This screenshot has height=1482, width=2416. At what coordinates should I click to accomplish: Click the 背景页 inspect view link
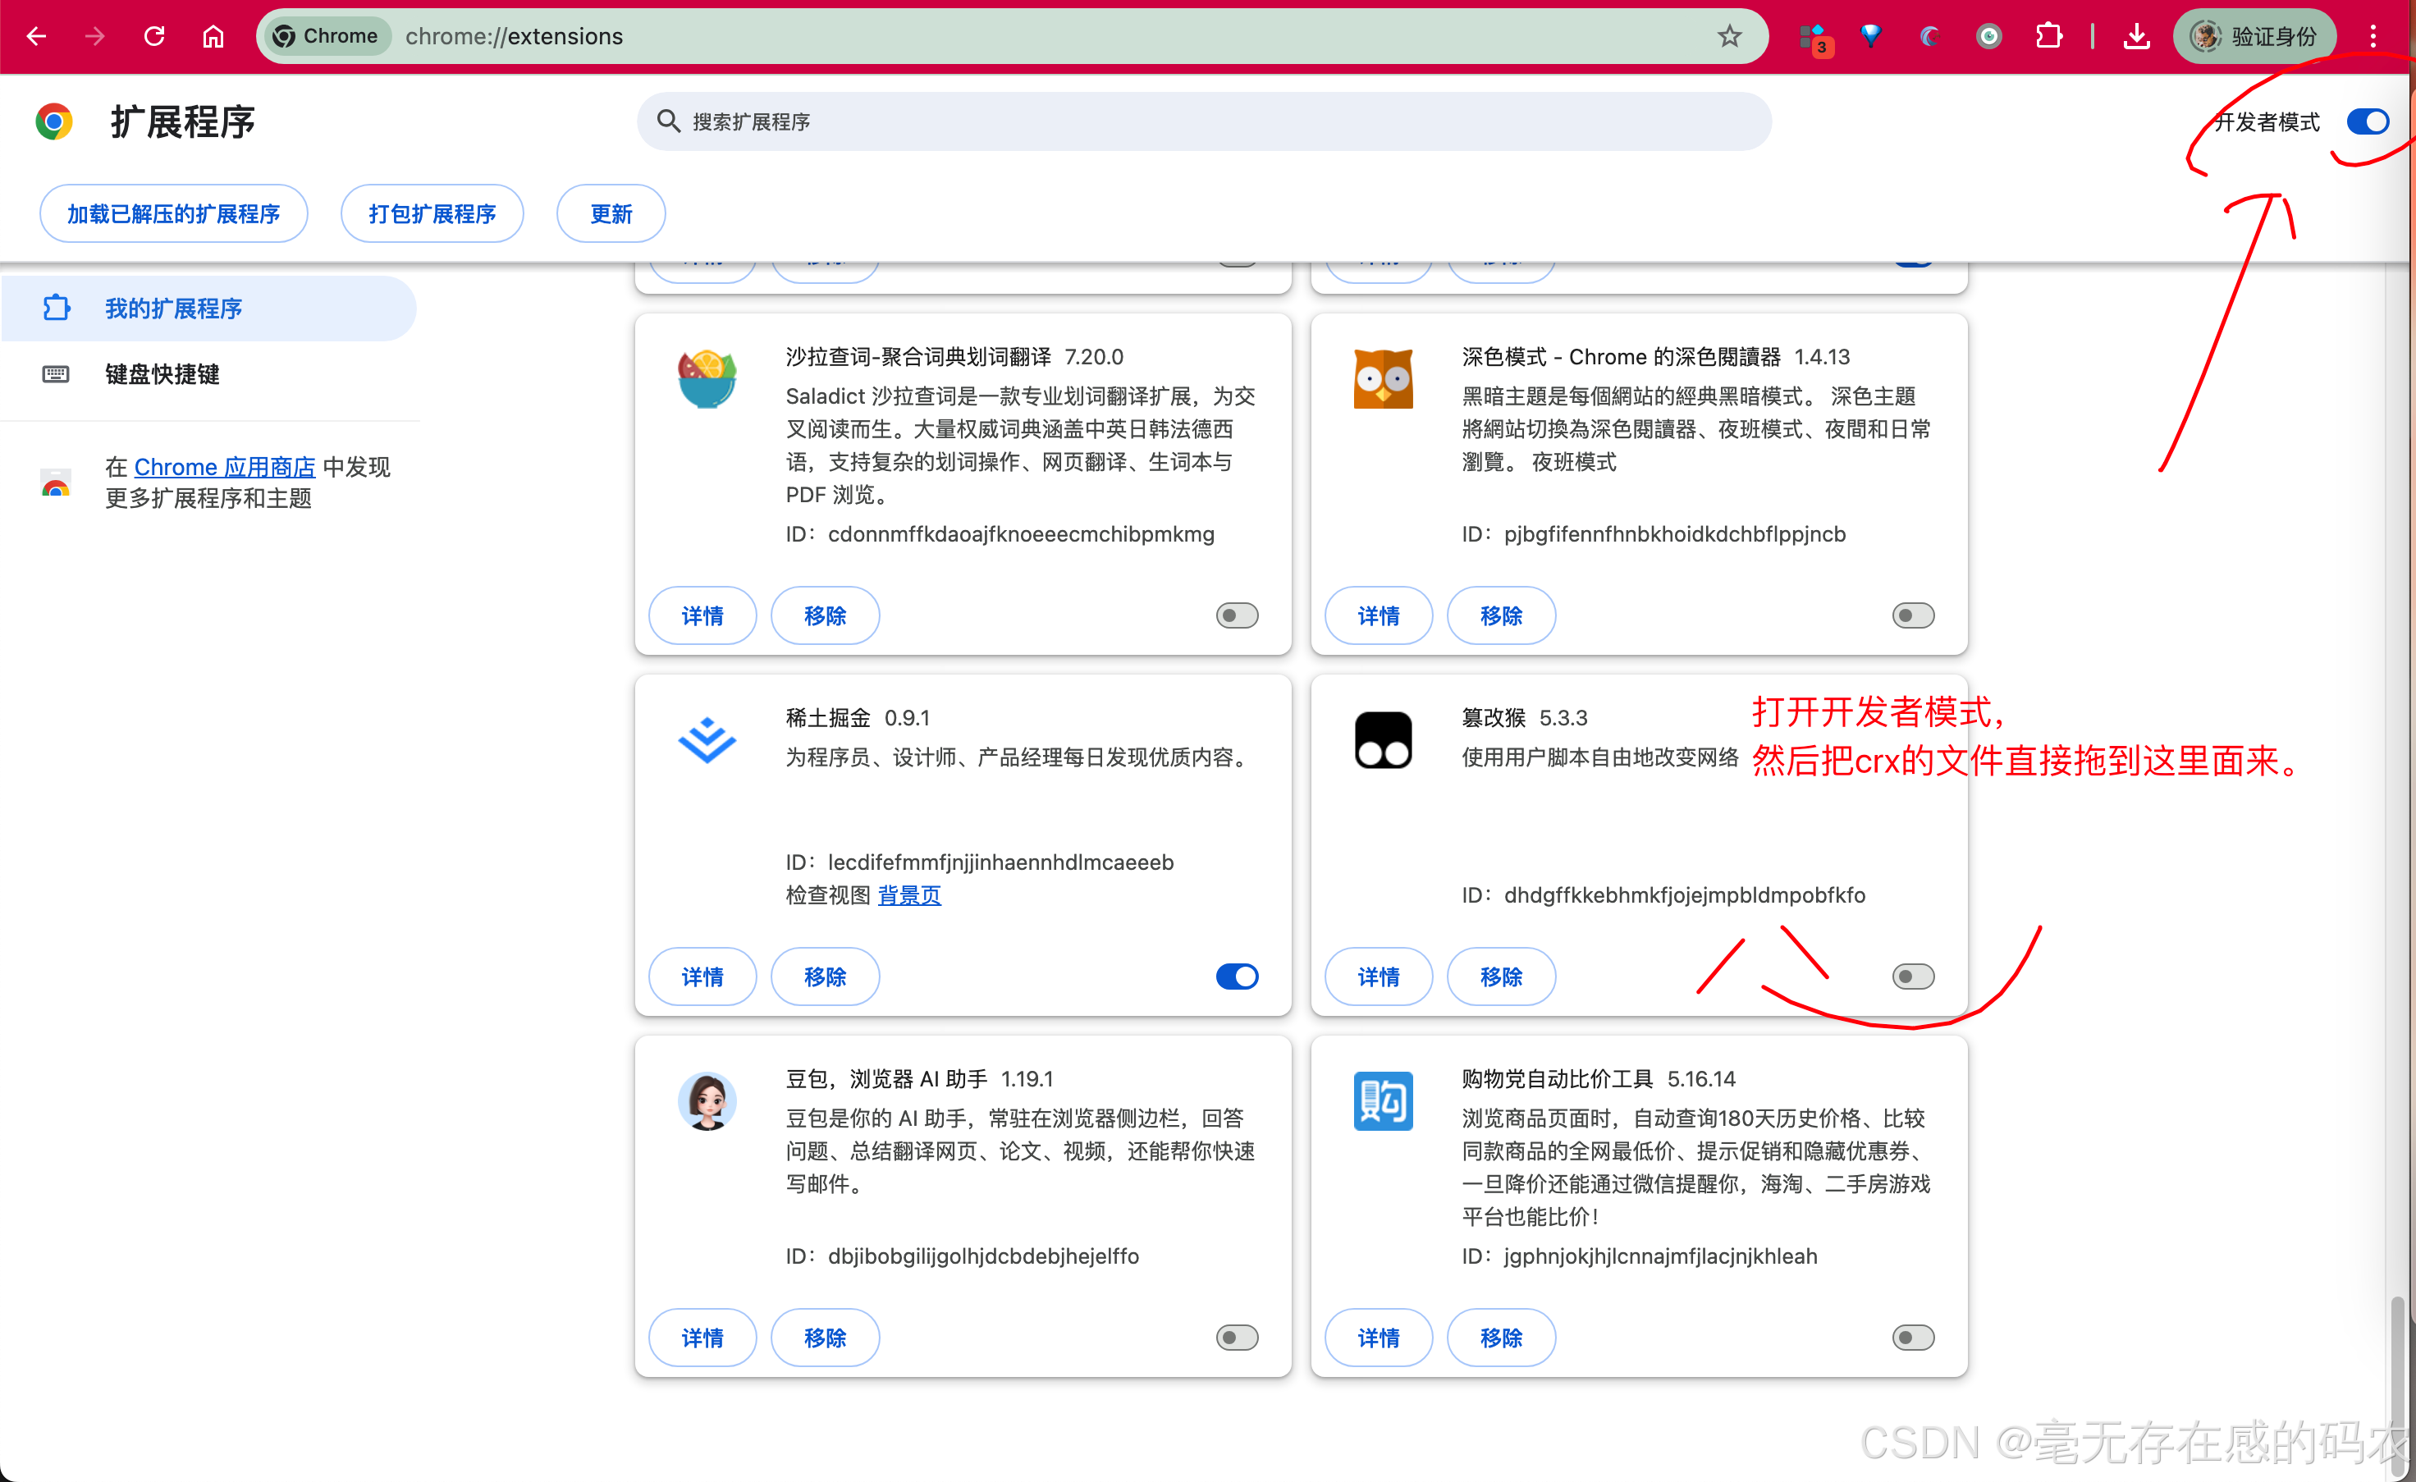coord(909,895)
